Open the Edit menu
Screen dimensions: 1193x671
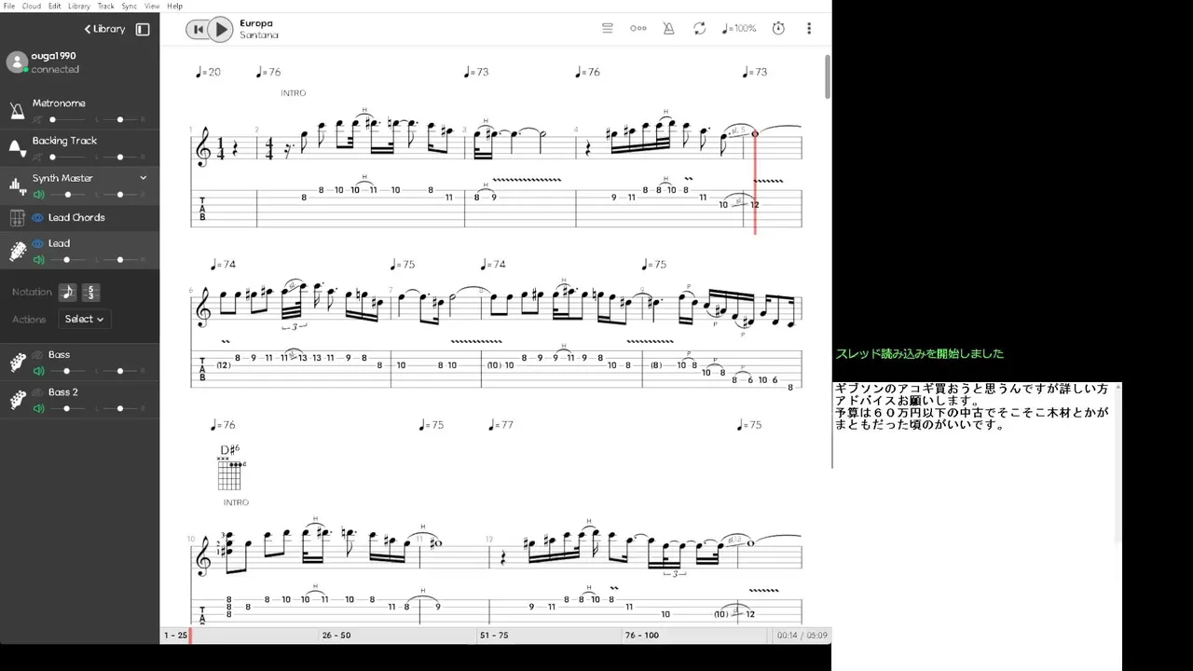pos(55,6)
